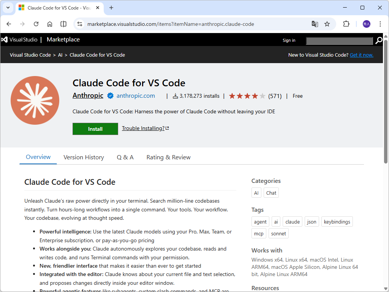
Task: Click the verified publisher badge next to Anthropic
Action: (x=110, y=96)
